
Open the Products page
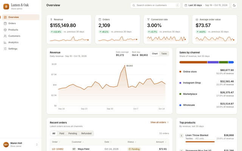point(21,30)
